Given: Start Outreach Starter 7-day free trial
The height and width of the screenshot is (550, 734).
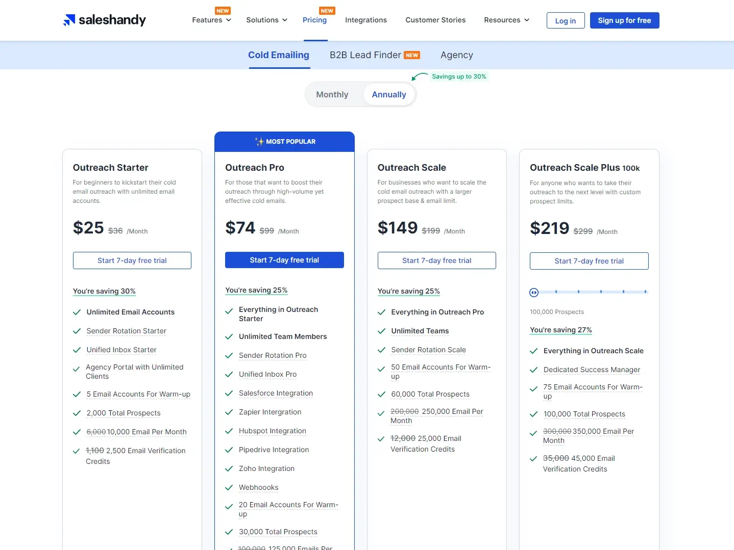Looking at the screenshot, I should (x=132, y=260).
